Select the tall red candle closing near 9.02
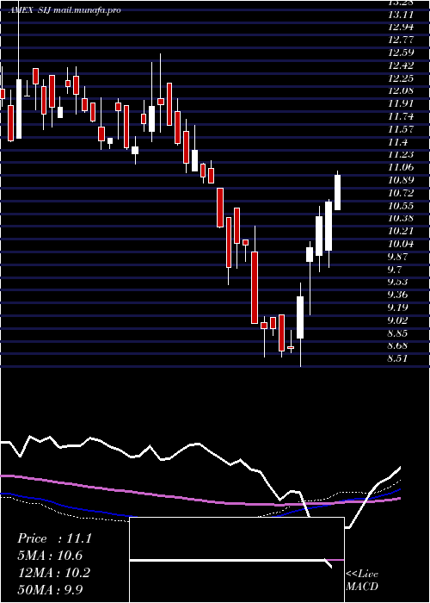430x603 pixels. coord(255,287)
